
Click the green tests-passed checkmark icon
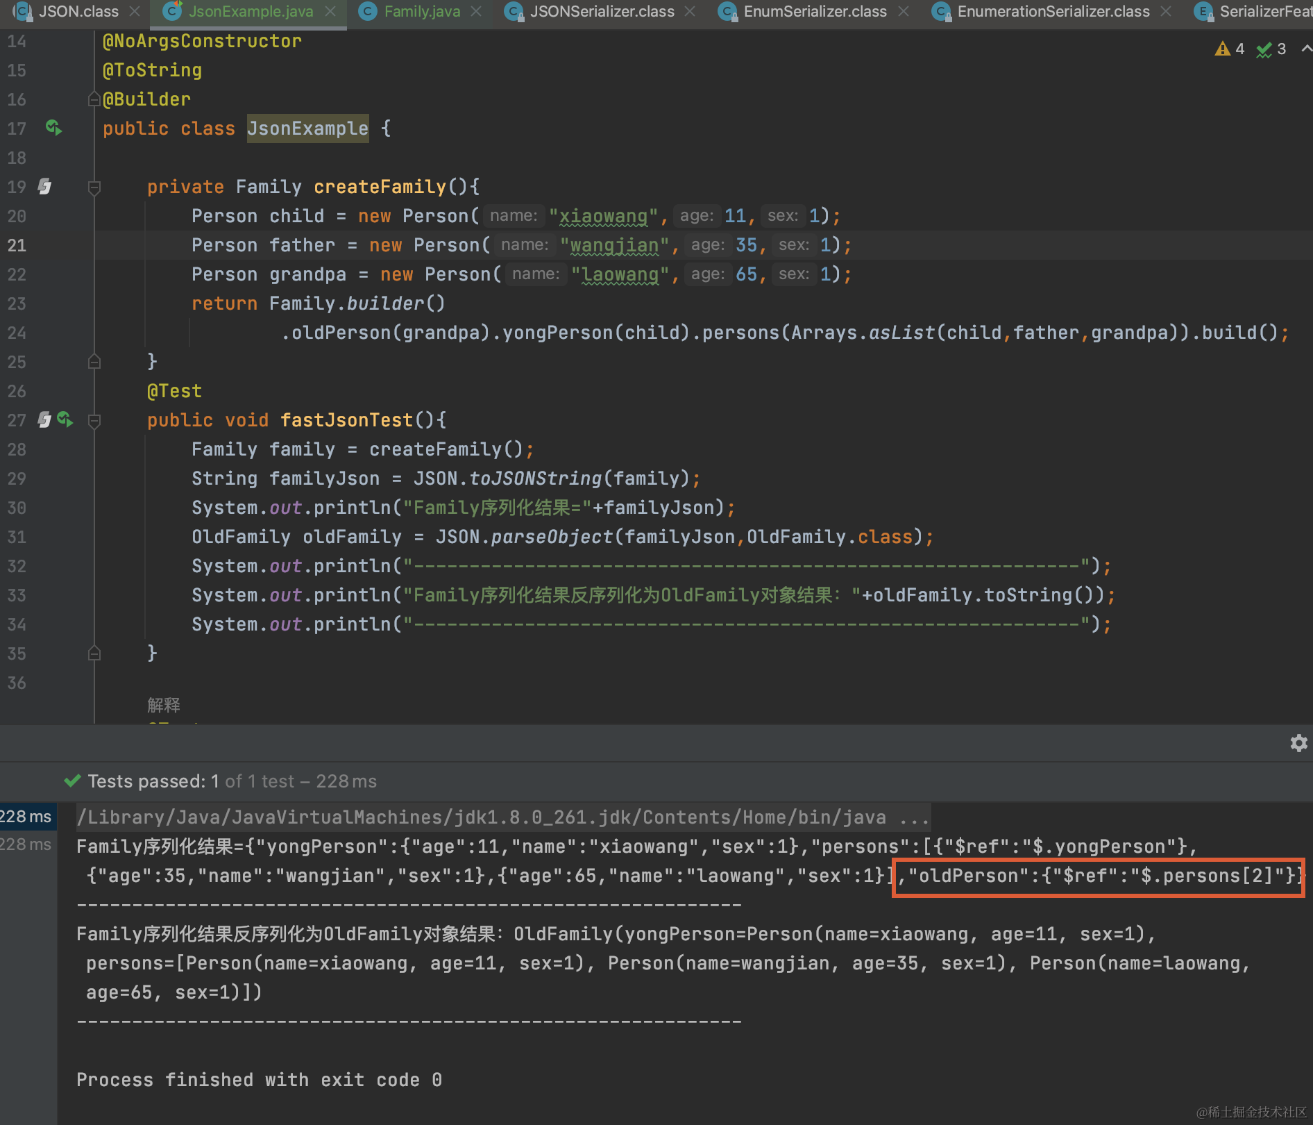coord(72,781)
